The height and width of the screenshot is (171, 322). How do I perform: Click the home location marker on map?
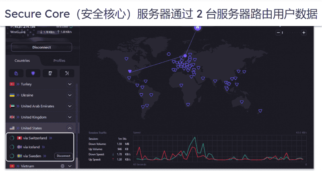click(x=198, y=27)
